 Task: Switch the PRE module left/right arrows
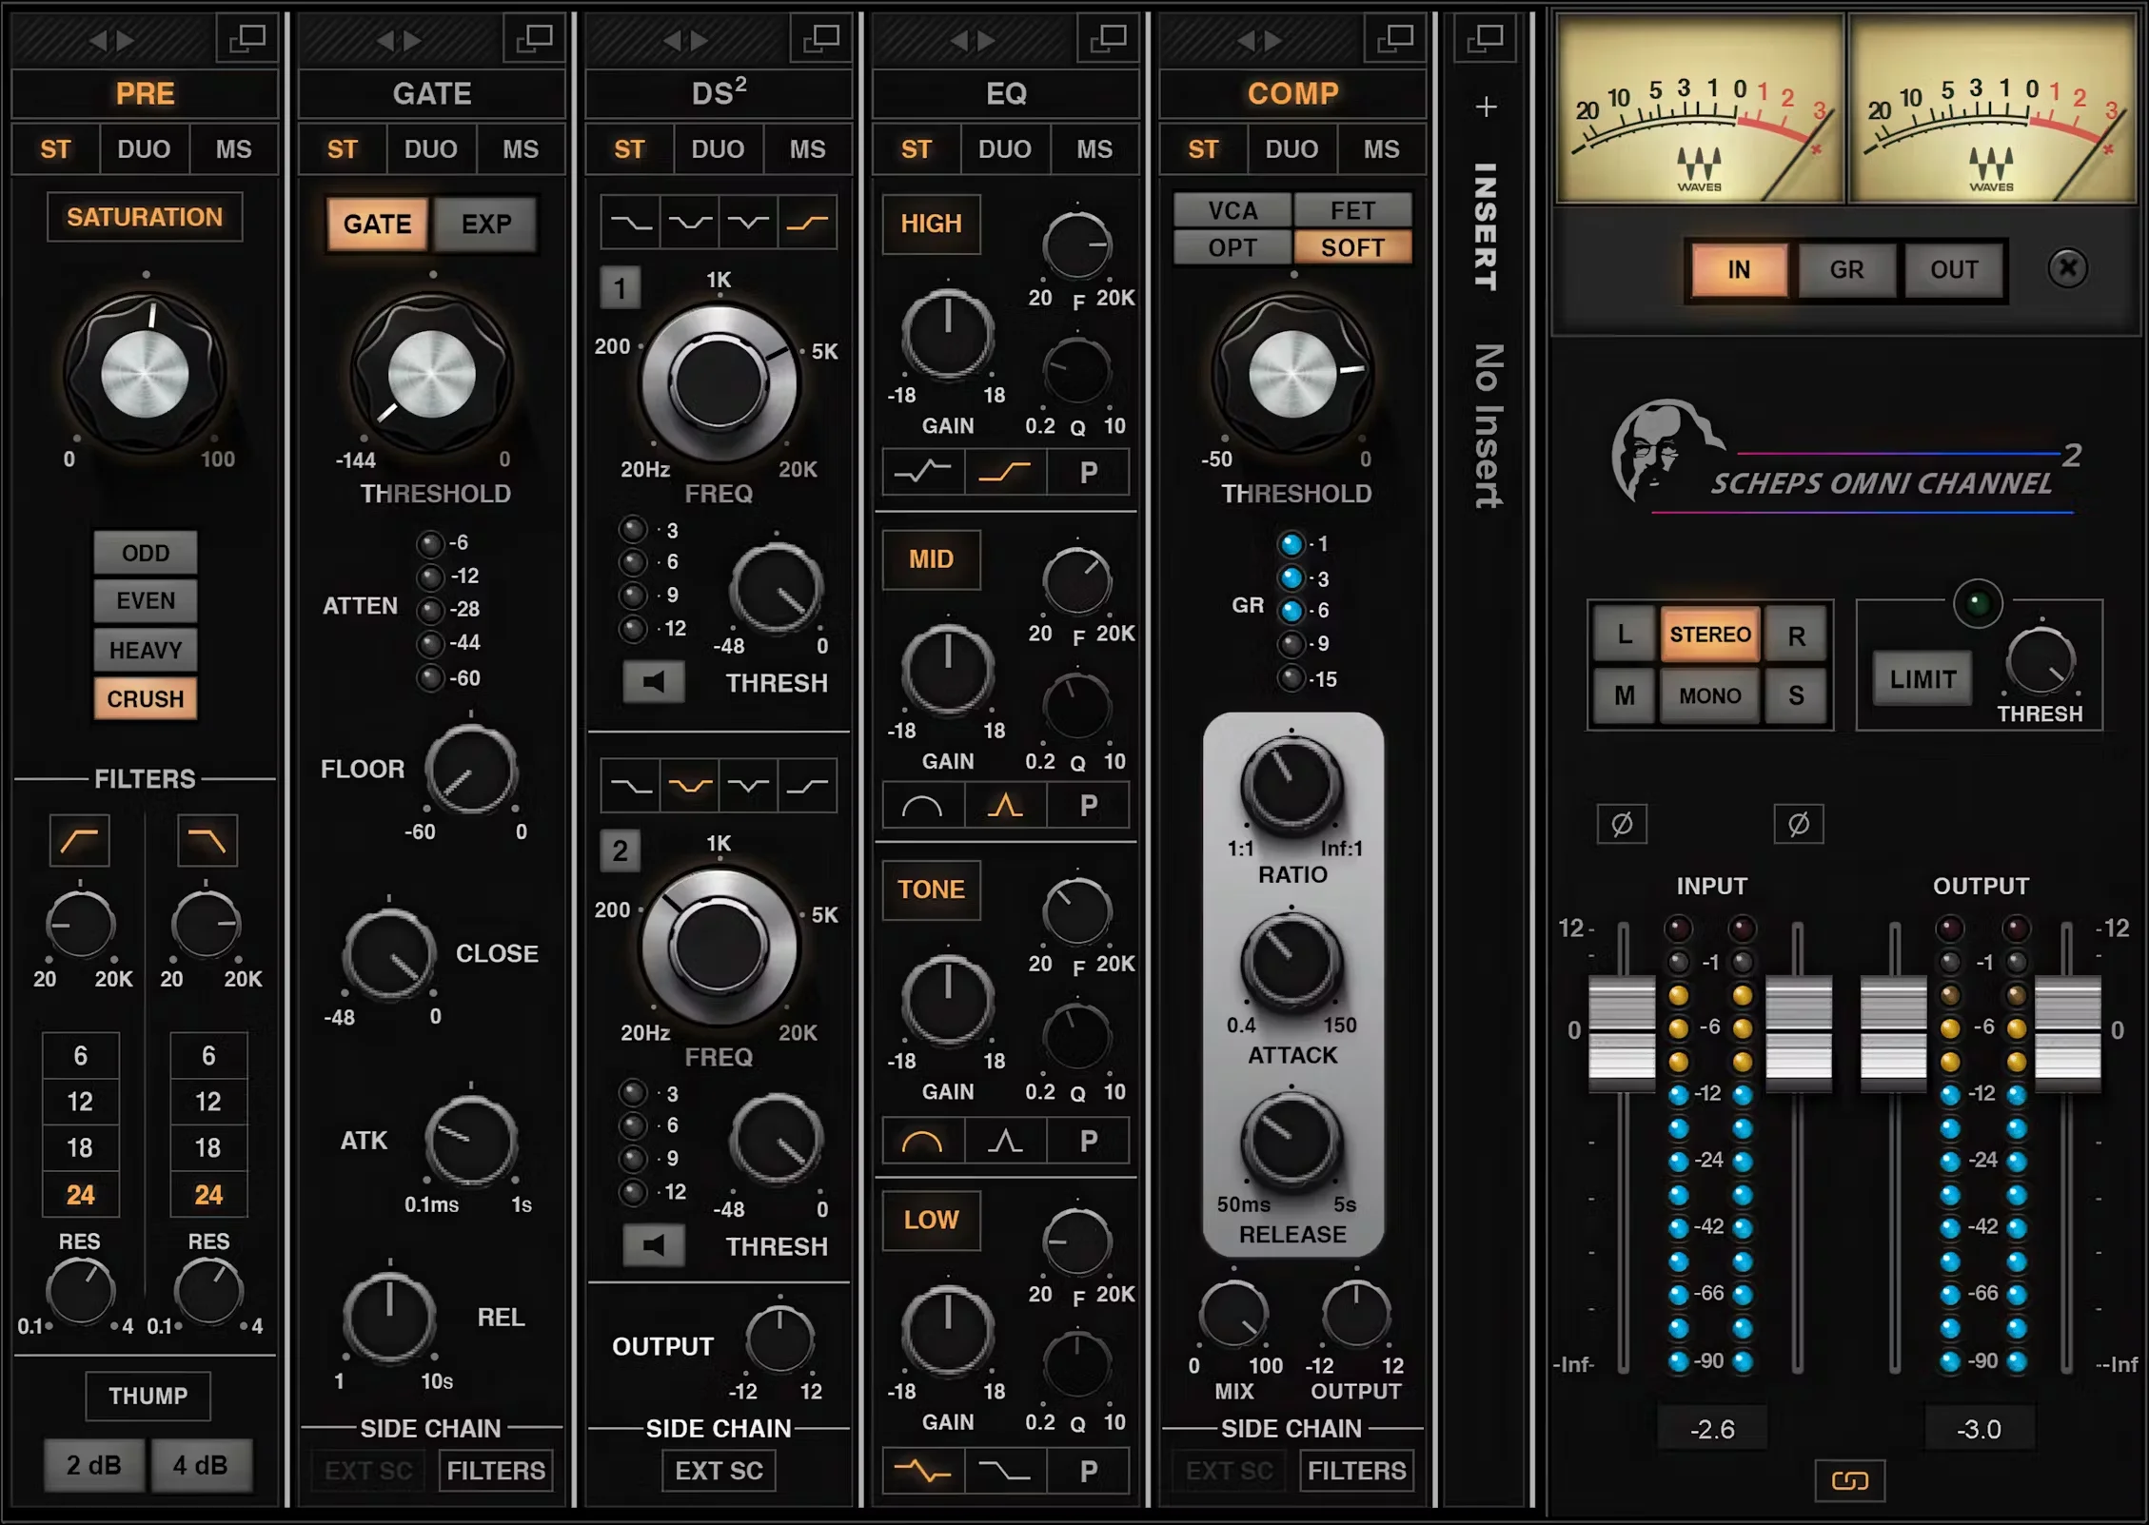(x=112, y=40)
